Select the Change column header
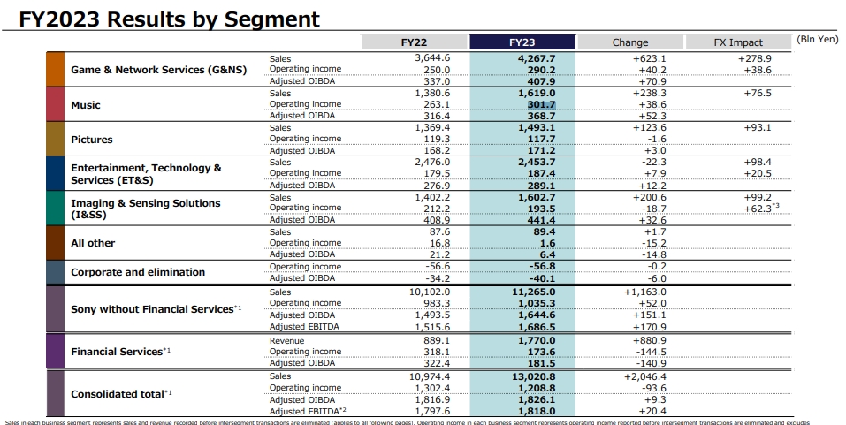 tap(629, 42)
